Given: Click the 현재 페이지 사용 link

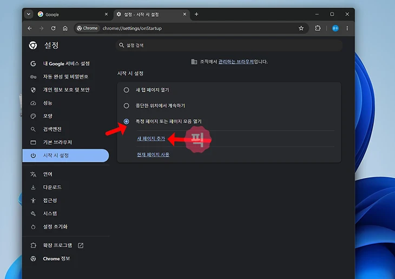Looking at the screenshot, I should [x=153, y=154].
